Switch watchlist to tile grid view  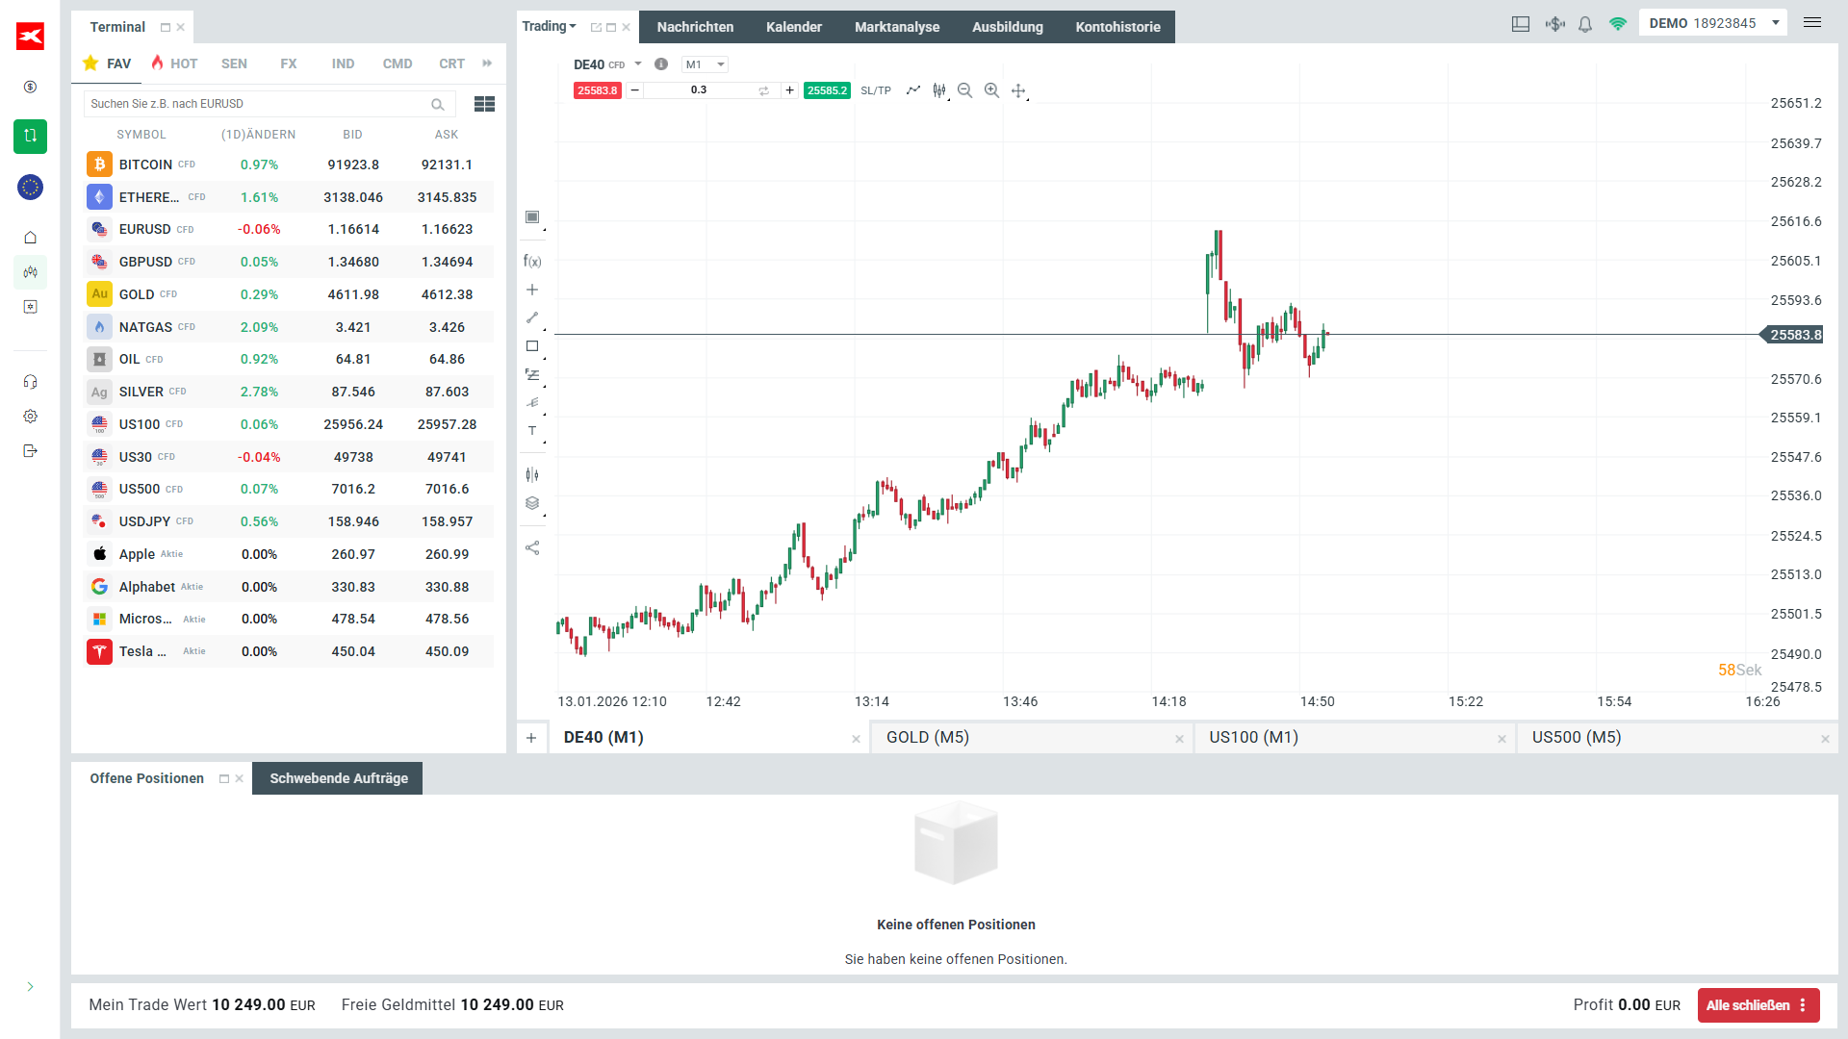(484, 104)
